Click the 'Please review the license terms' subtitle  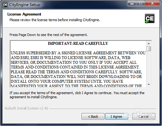pyautogui.click(x=55, y=20)
